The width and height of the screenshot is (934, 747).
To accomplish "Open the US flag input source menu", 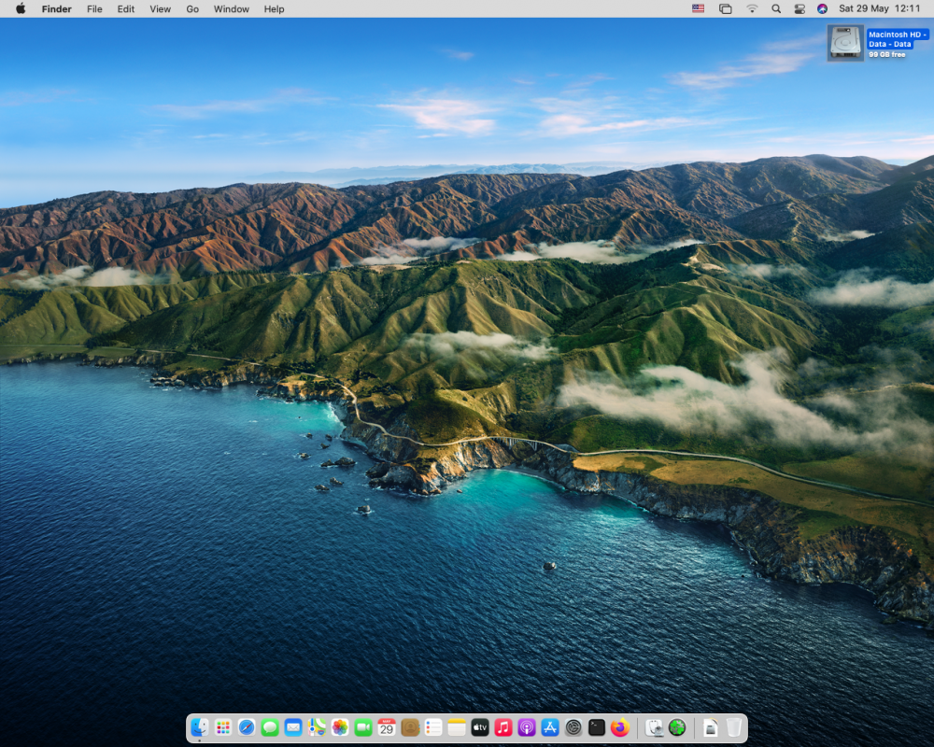I will click(698, 9).
